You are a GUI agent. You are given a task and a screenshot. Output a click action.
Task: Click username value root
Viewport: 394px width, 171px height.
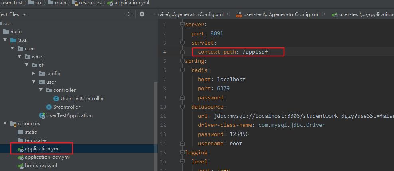point(236,144)
